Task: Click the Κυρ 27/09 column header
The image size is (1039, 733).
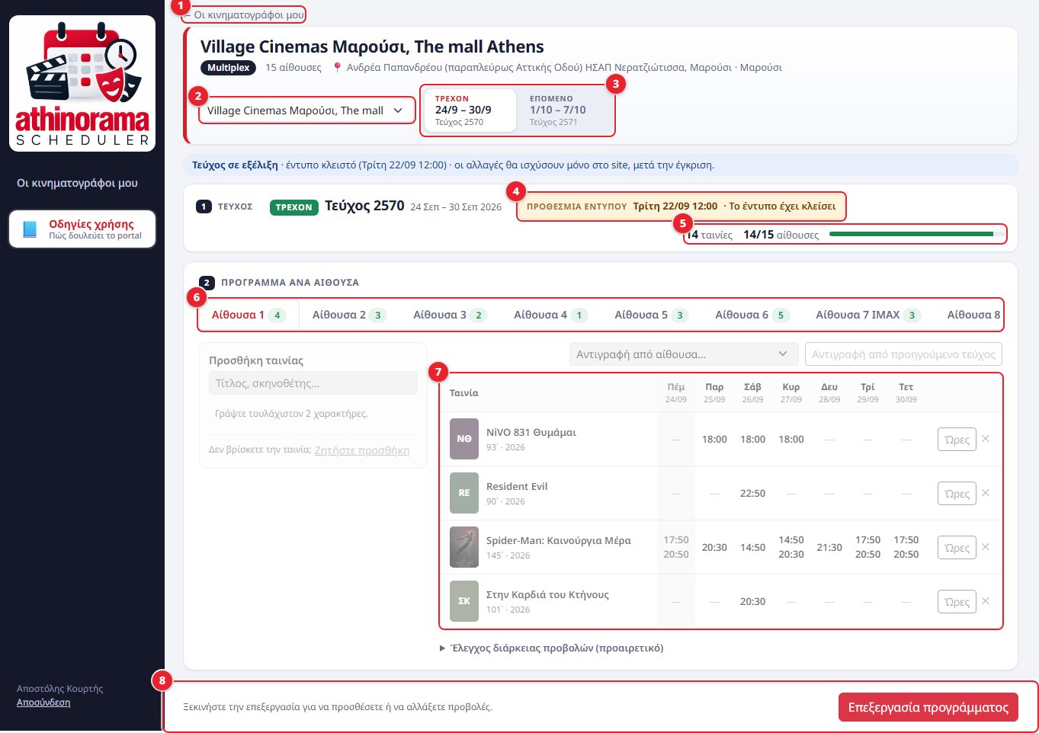Action: tap(791, 392)
